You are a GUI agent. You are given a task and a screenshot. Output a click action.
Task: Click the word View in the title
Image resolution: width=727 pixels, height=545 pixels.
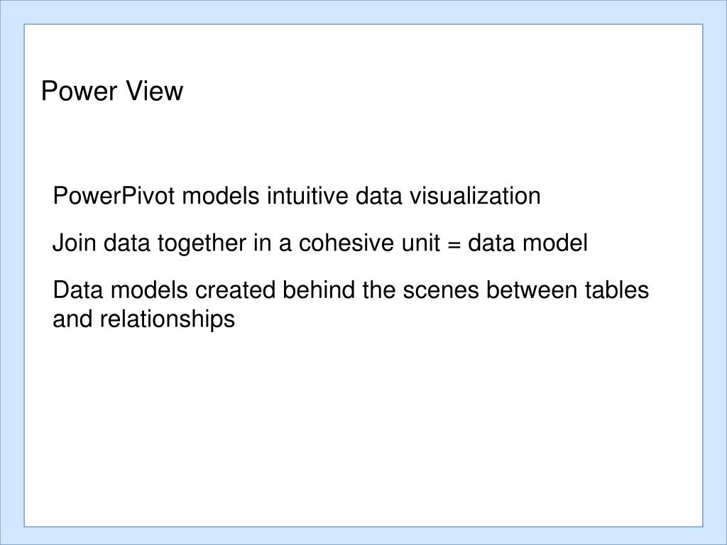coord(154,90)
